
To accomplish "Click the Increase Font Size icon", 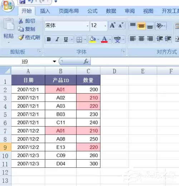I will pyautogui.click(x=113, y=25).
